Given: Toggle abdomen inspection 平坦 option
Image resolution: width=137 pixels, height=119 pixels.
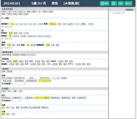Looking at the screenshot, I should pyautogui.click(x=9, y=45).
